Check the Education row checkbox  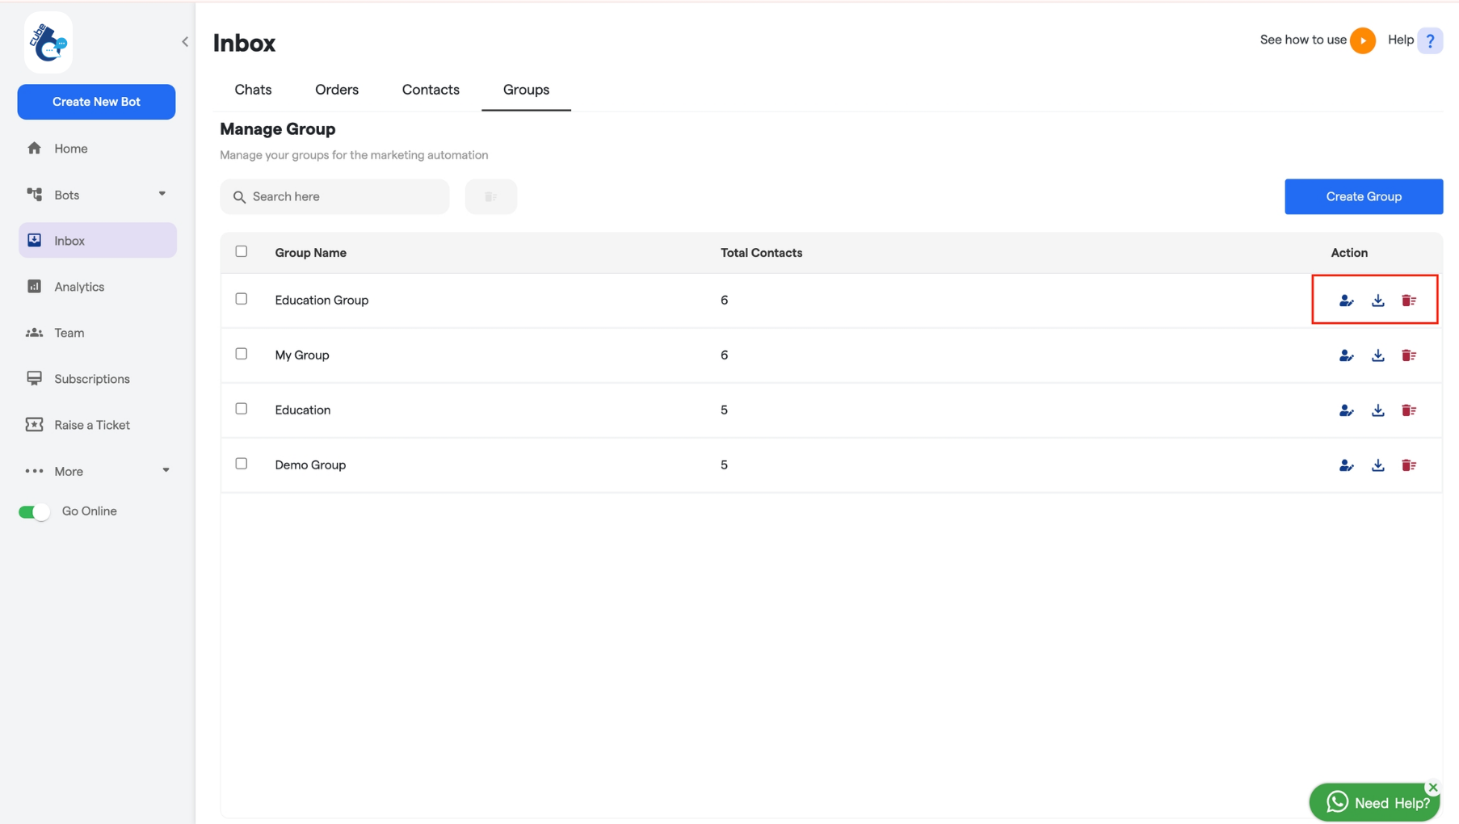[x=241, y=409]
